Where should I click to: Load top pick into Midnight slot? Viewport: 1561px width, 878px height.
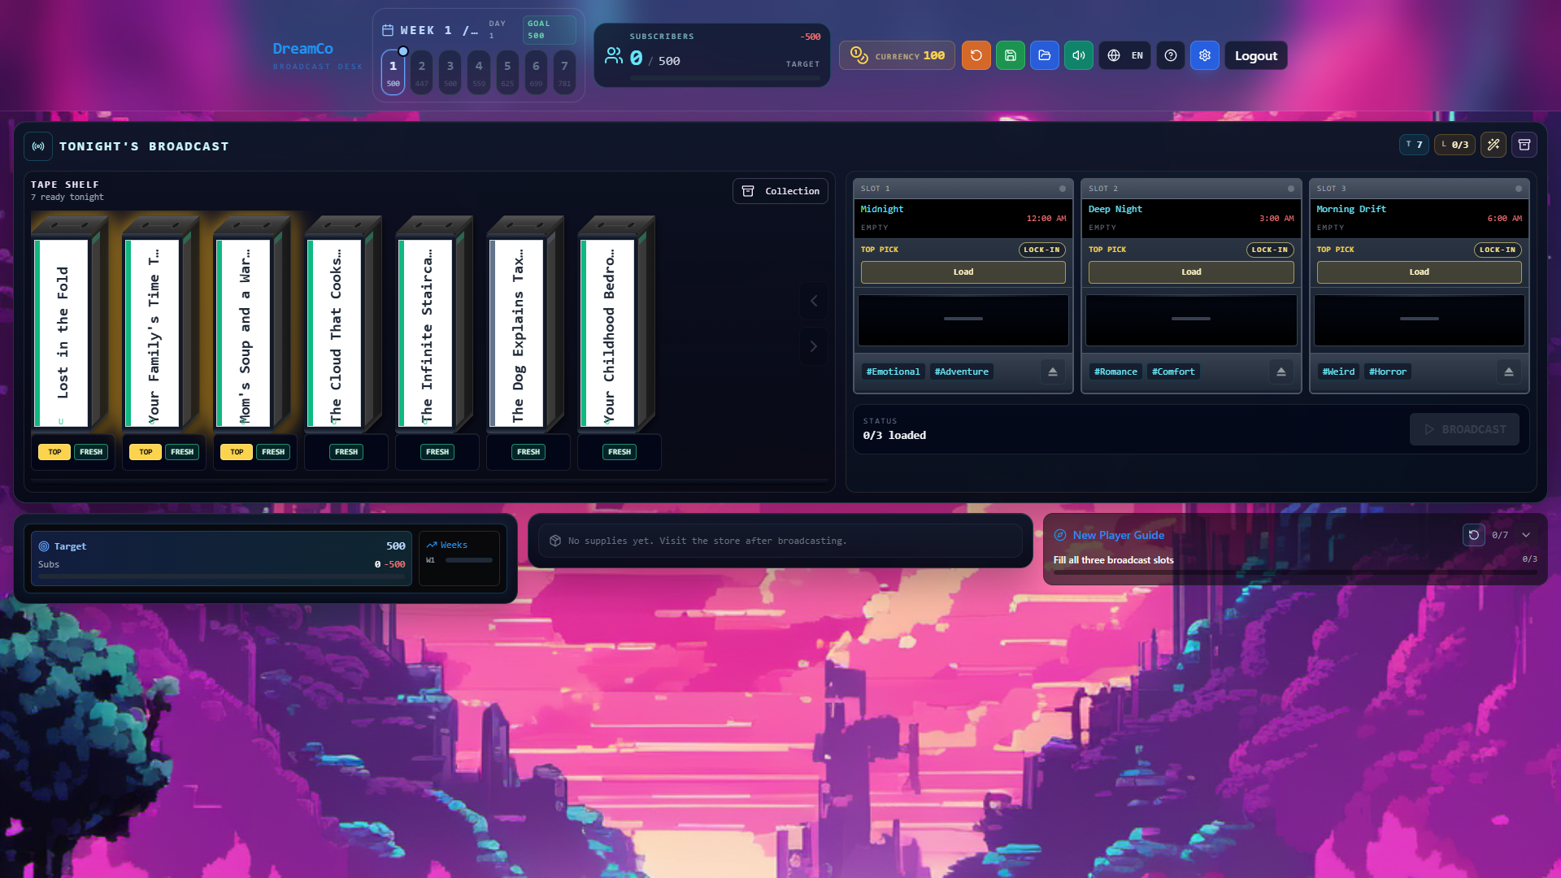[x=963, y=272]
